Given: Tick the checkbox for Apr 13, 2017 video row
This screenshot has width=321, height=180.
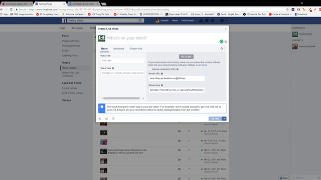Looking at the screenshot, I should click(96, 132).
